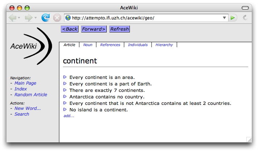The width and height of the screenshot is (259, 151).
Task: Open the URL history dropdown arrow
Action: point(225,18)
